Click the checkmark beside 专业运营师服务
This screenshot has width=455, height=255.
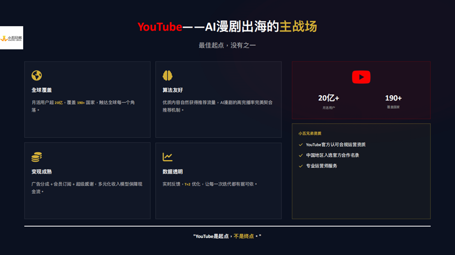click(301, 166)
